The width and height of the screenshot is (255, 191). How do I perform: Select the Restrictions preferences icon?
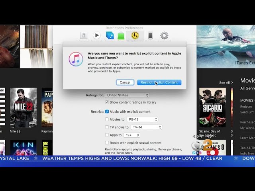(x=135, y=35)
